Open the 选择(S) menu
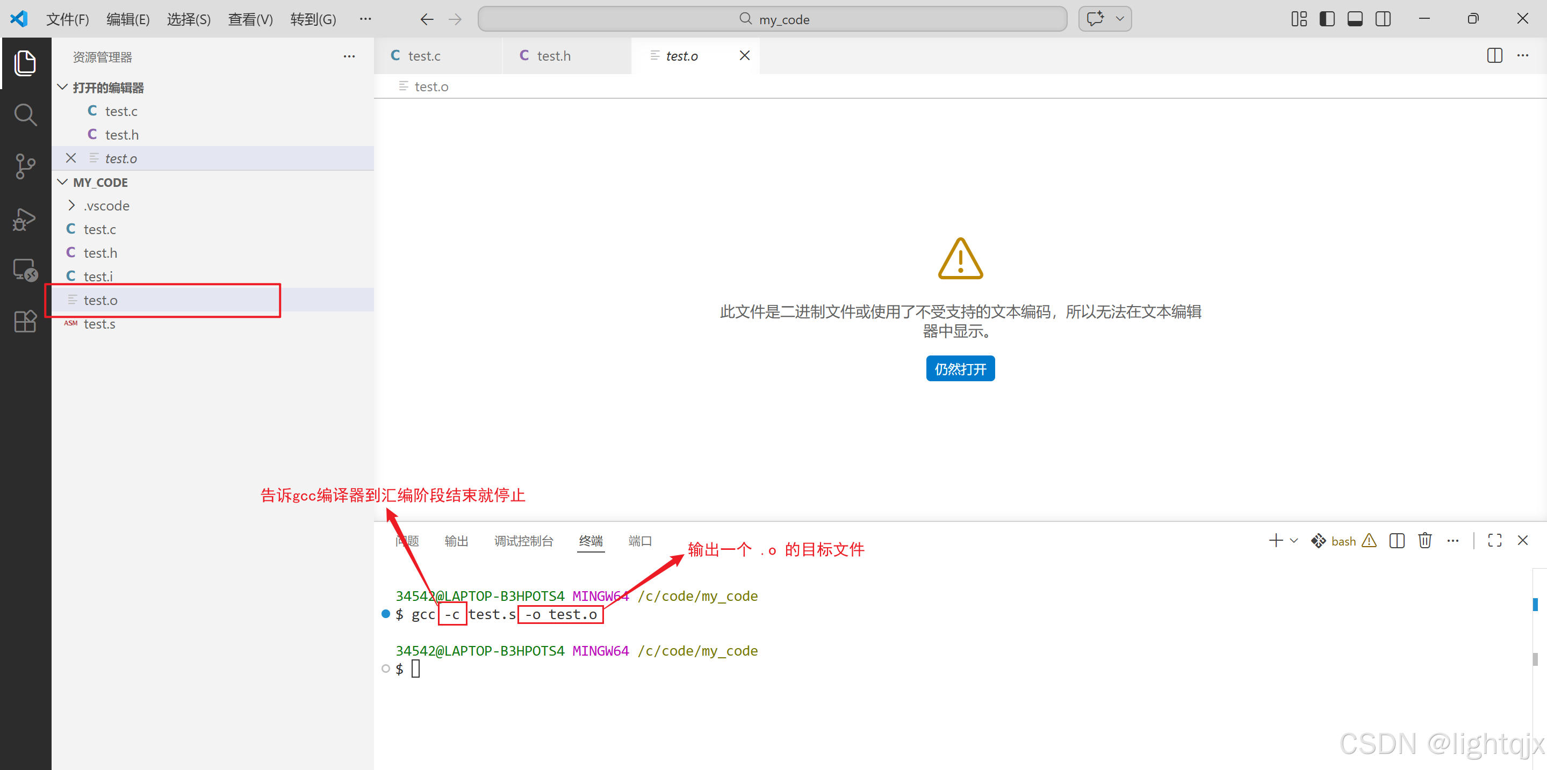The height and width of the screenshot is (770, 1547). pyautogui.click(x=189, y=19)
